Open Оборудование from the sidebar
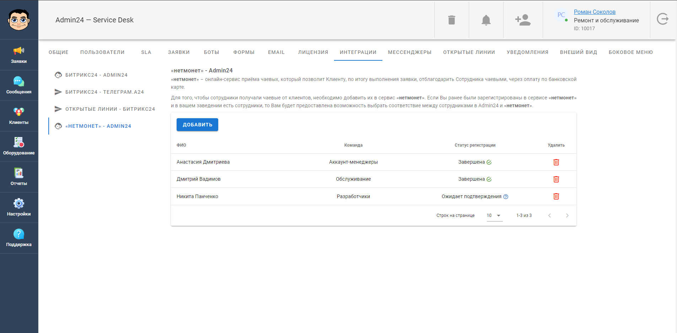Image resolution: width=677 pixels, height=333 pixels. [x=19, y=147]
